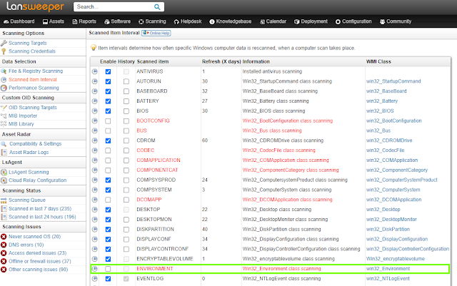This screenshot has height=286, width=457.
Task: Click the Scanning Credentials key icon
Action: tap(4, 51)
